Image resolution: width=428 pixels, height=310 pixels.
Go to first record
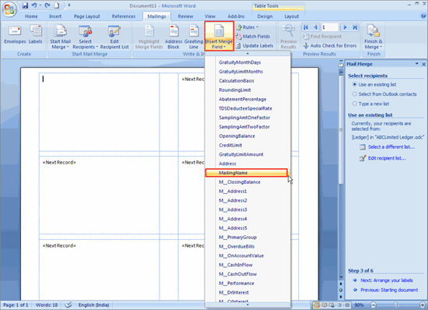(306, 27)
